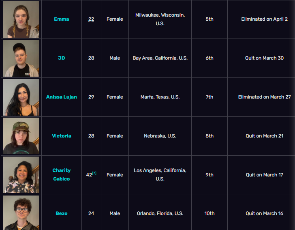Image resolution: width=295 pixels, height=230 pixels.
Task: Select Female in Emma's row
Action: 115,19
